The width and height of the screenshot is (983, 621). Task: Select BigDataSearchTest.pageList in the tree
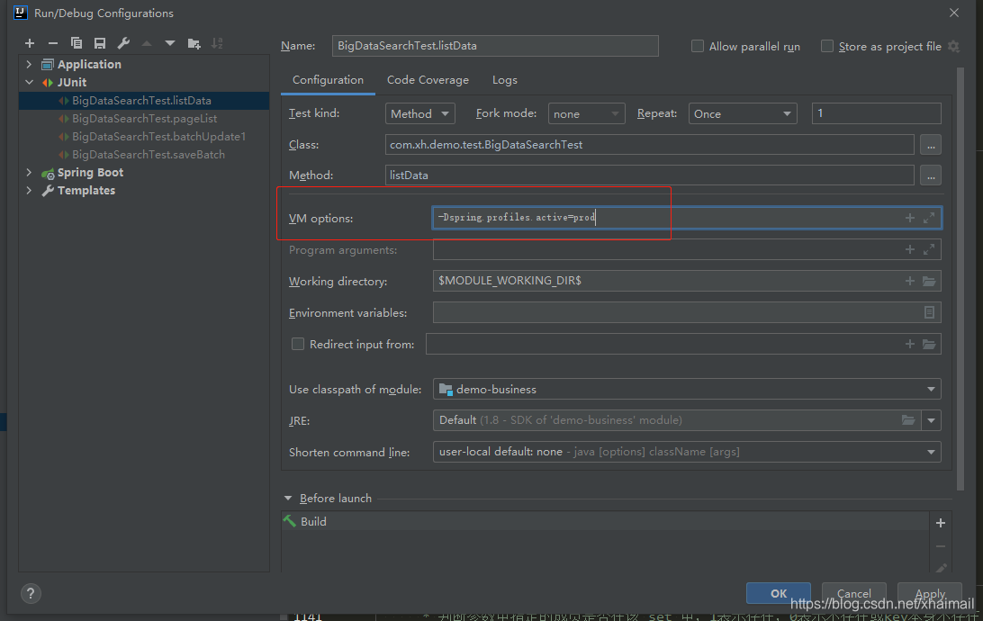pos(144,119)
